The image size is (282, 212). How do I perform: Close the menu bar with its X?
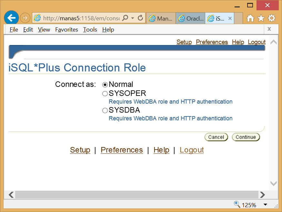pos(269,29)
